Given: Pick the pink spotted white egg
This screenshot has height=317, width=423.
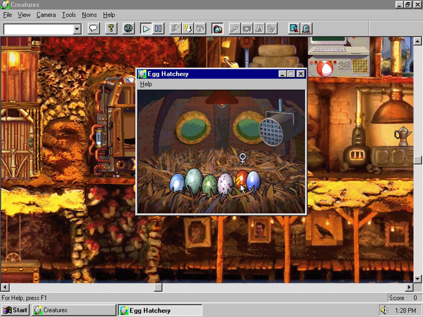Looking at the screenshot, I should pos(226,184).
